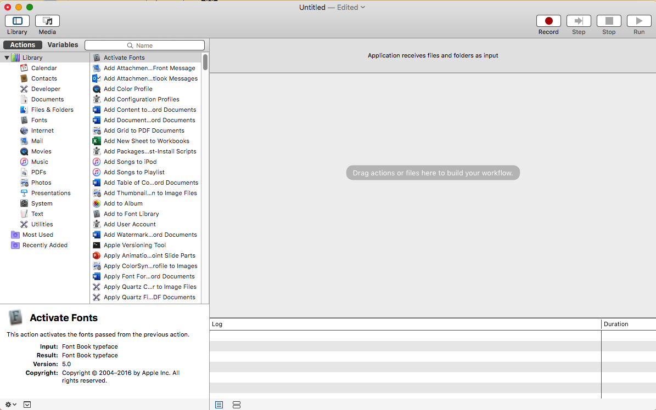Image resolution: width=656 pixels, height=410 pixels.
Task: Switch to the Variables tab
Action: pyautogui.click(x=63, y=44)
